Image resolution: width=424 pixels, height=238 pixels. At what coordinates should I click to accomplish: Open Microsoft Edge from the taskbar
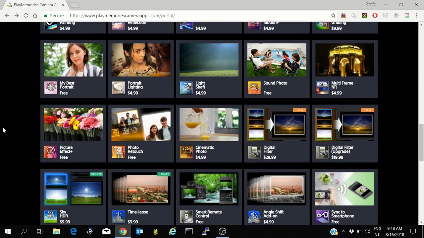point(73,231)
